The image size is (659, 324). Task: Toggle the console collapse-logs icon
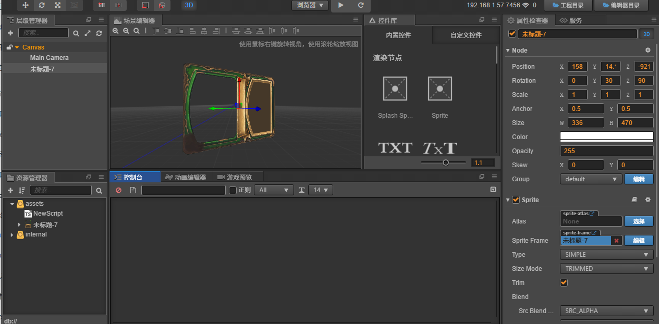click(493, 190)
